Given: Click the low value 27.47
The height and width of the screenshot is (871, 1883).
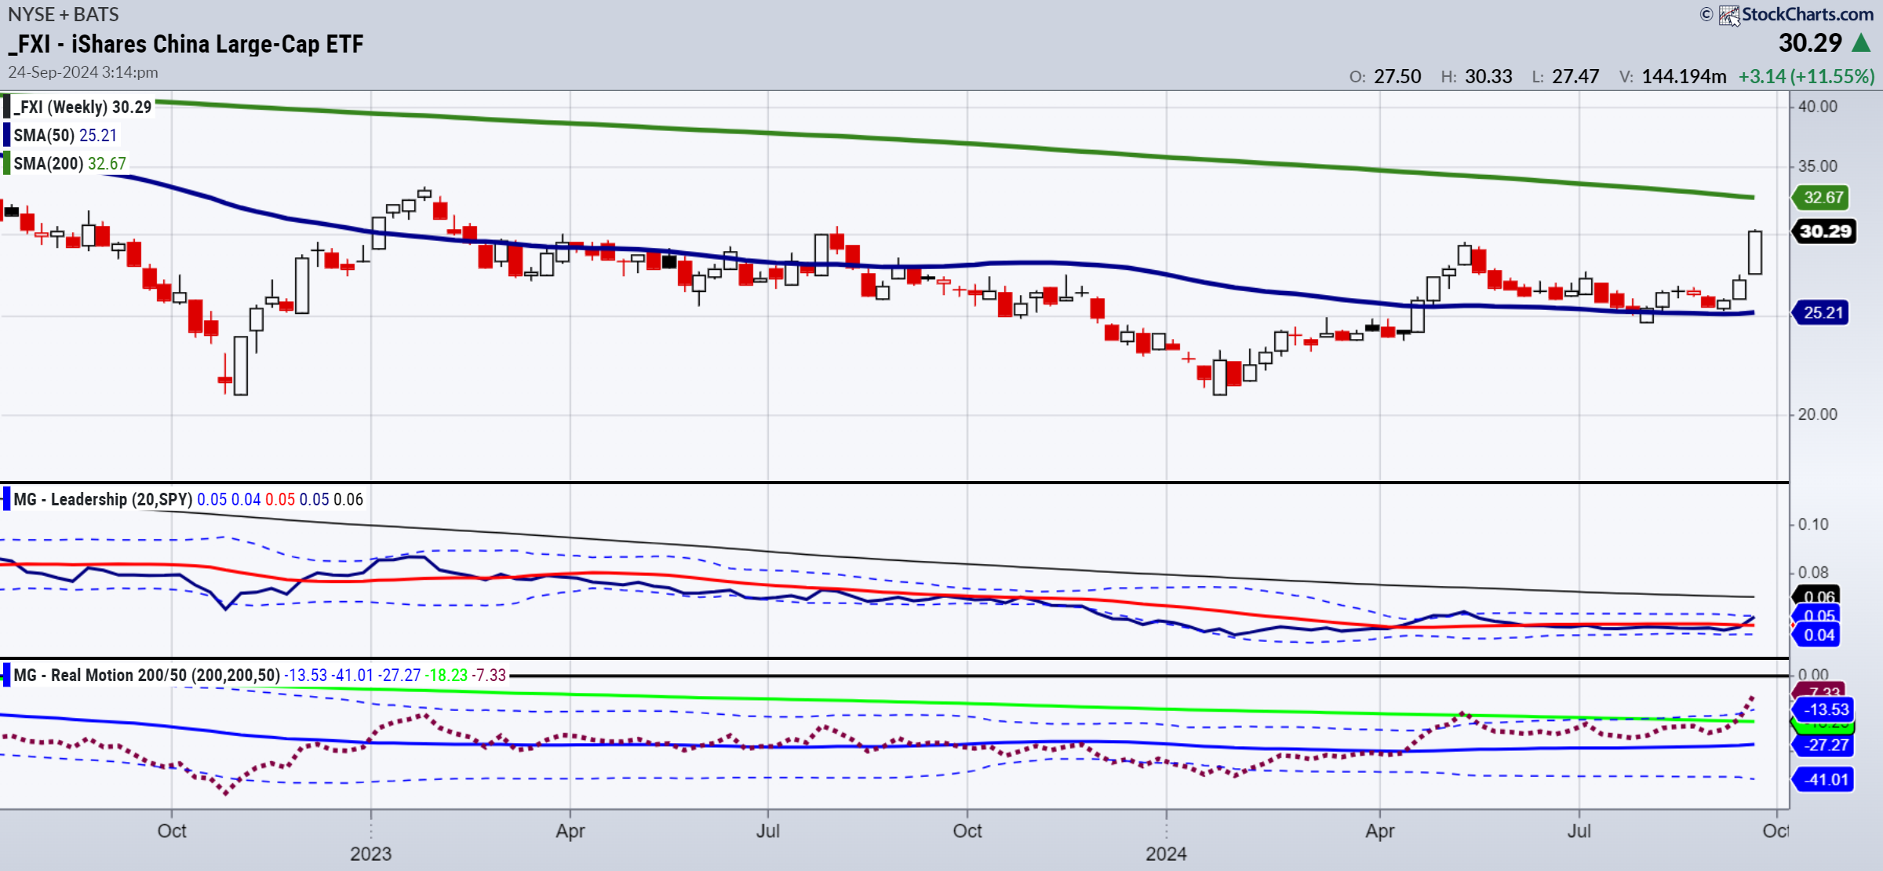Looking at the screenshot, I should 1575,76.
